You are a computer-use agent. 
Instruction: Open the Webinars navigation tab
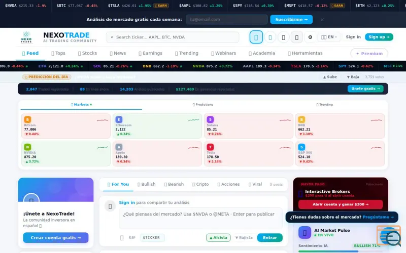pos(224,53)
